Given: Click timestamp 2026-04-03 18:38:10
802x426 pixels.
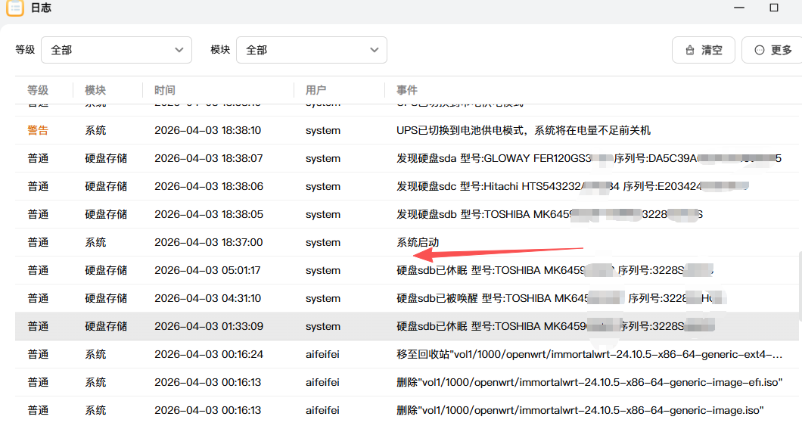Looking at the screenshot, I should pos(207,130).
